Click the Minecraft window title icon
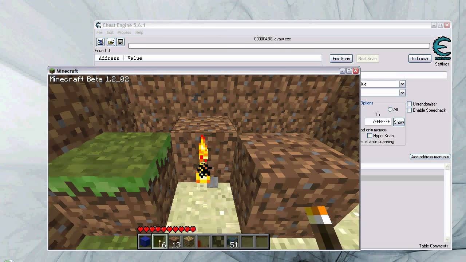Screen dimensions: 466x262 point(52,71)
